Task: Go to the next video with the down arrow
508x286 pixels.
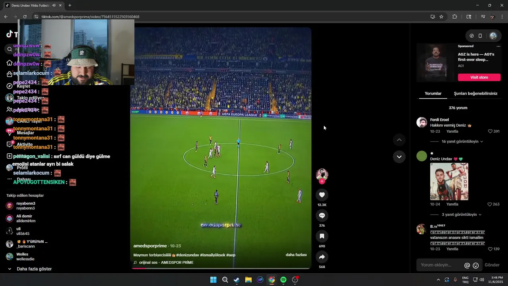Action: point(399,157)
